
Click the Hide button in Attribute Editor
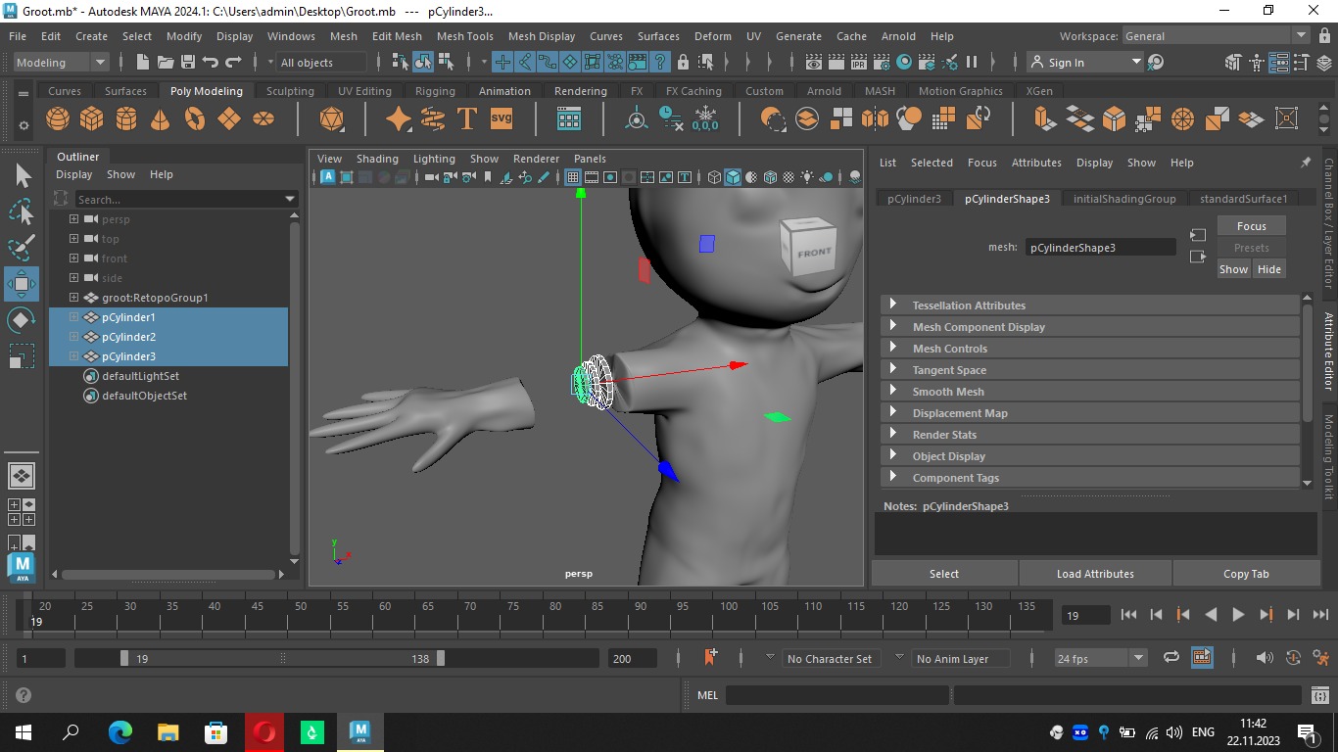pyautogui.click(x=1268, y=269)
